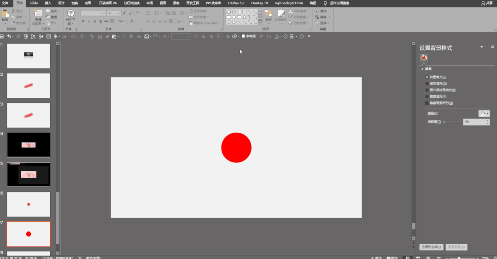Click the 排列 (Arrange) icon
This screenshot has height=259, width=497.
(x=269, y=13)
